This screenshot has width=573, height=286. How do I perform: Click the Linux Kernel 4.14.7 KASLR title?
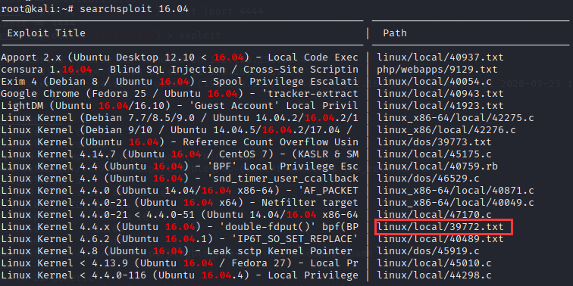(180, 154)
